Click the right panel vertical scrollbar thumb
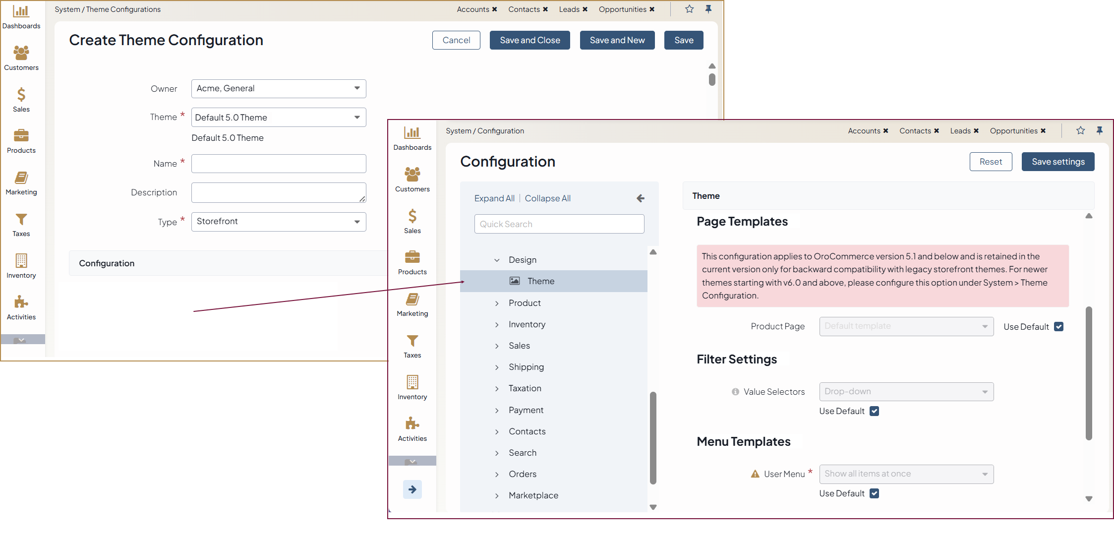Image resolution: width=1114 pixels, height=540 pixels. coord(1089,372)
